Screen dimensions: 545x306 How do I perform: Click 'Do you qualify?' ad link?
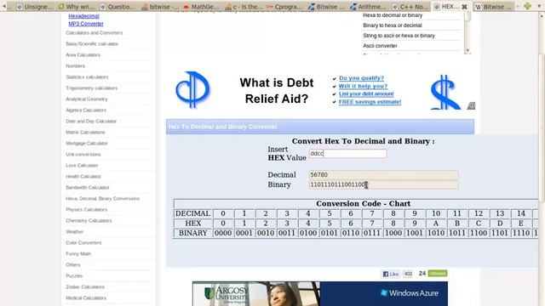point(361,78)
